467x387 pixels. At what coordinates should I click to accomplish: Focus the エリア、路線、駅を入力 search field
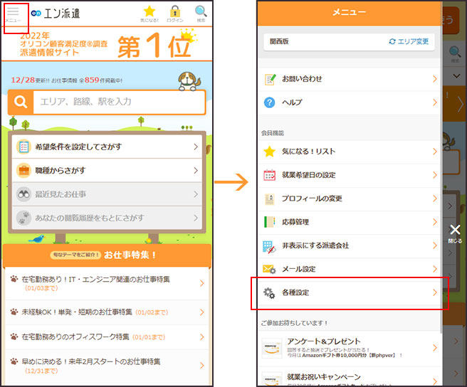pos(119,102)
